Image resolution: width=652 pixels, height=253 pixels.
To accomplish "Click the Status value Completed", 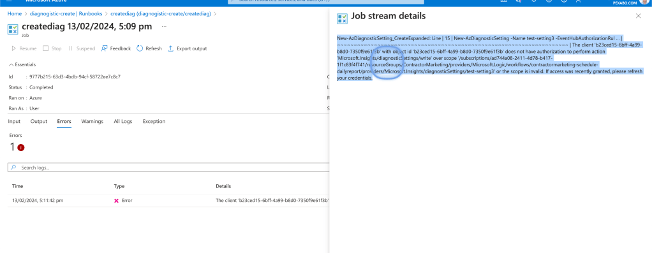I will [x=41, y=87].
